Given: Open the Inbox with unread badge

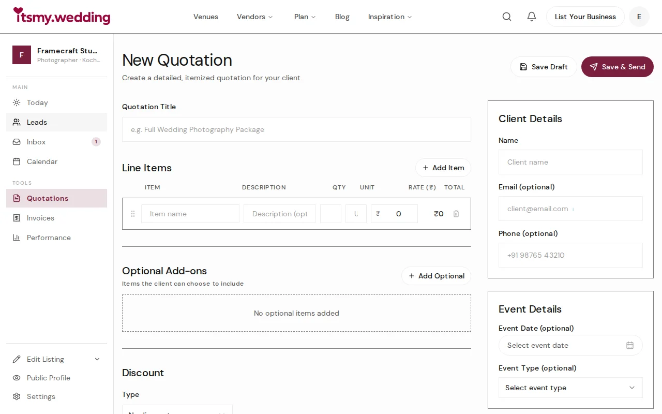Looking at the screenshot, I should click(17, 142).
